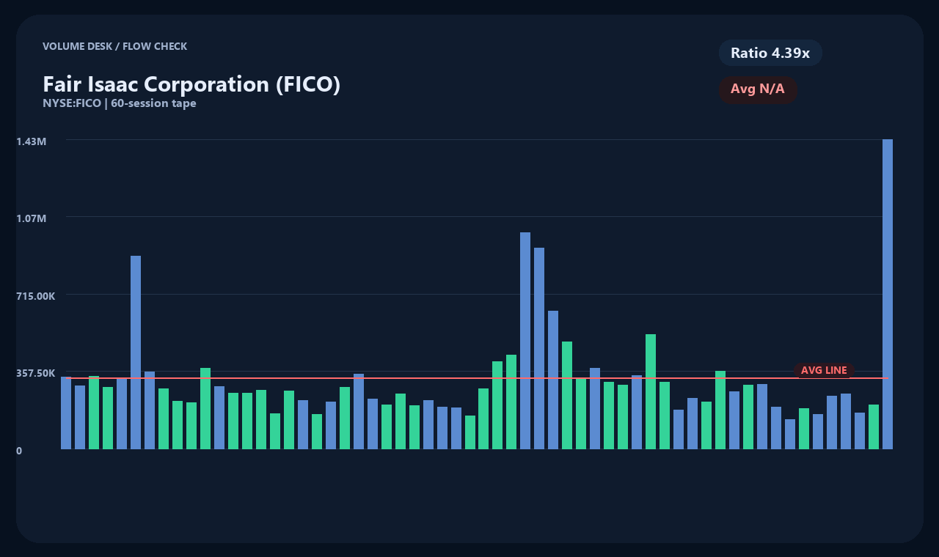Click the AVG LINE label

(x=824, y=371)
